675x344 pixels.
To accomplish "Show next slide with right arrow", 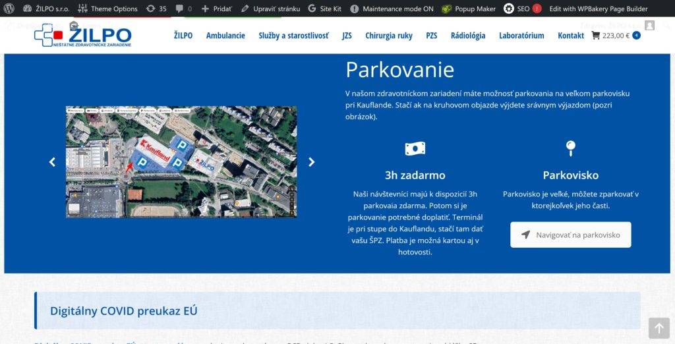I will click(311, 162).
